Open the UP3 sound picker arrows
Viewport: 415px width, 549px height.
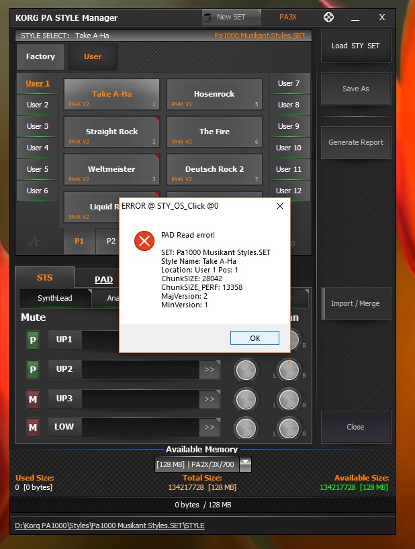[210, 399]
